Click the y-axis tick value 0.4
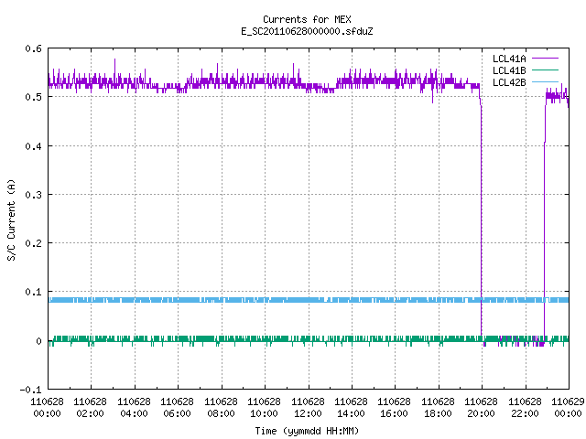The image size is (586, 439). (34, 146)
